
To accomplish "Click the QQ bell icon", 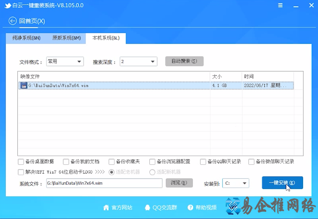I will coord(147,207).
